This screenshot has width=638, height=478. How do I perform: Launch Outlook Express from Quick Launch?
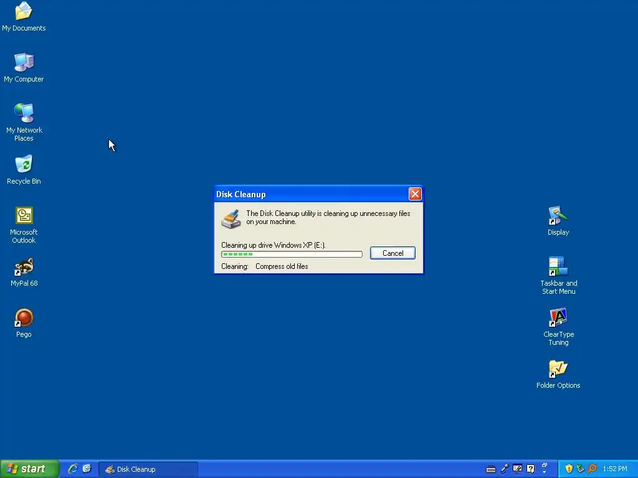pyautogui.click(x=87, y=469)
